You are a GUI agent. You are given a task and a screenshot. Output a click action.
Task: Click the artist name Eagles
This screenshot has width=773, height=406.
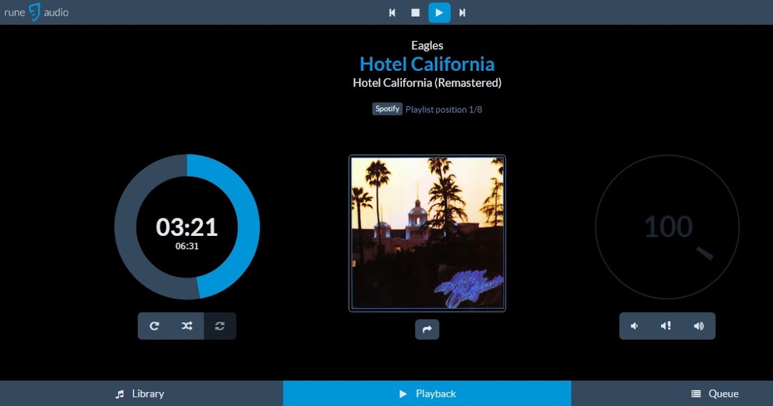(427, 45)
